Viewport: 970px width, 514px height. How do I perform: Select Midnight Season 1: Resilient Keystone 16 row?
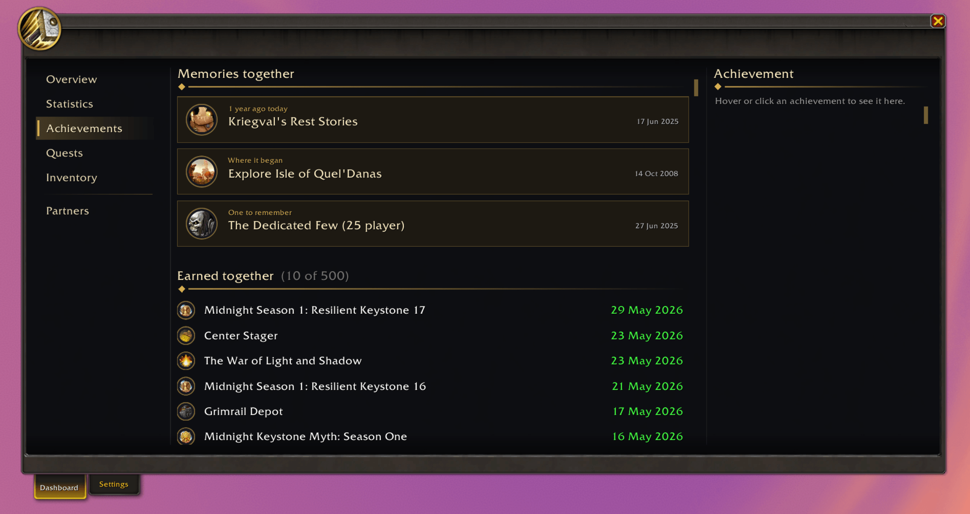[430, 386]
